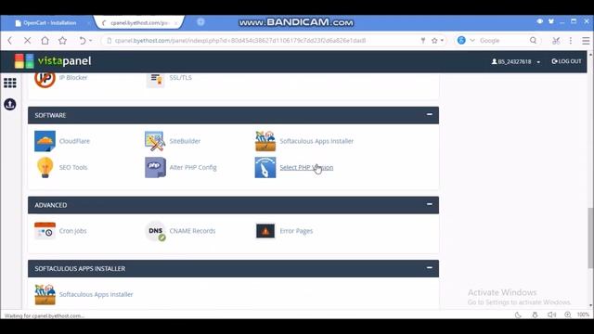Open the CNAME Records link
Viewport: 594px width, 334px height.
click(x=192, y=231)
